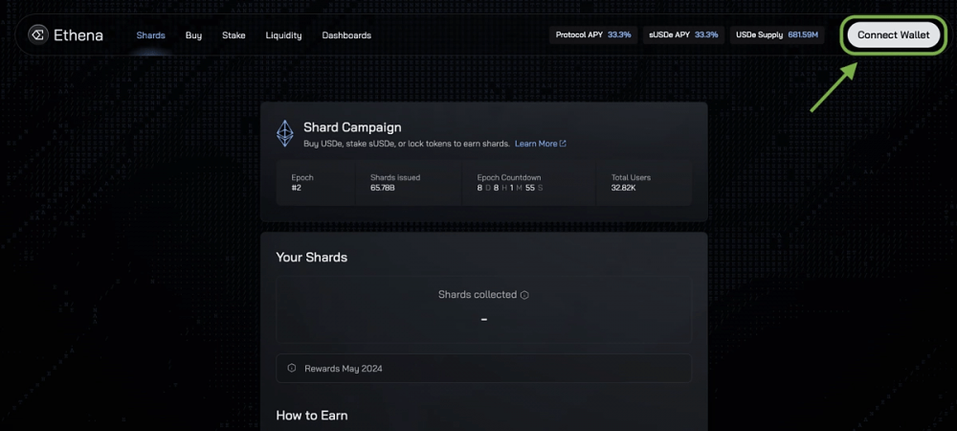The height and width of the screenshot is (431, 957).
Task: Connect your wallet via Connect Wallet
Action: (894, 34)
